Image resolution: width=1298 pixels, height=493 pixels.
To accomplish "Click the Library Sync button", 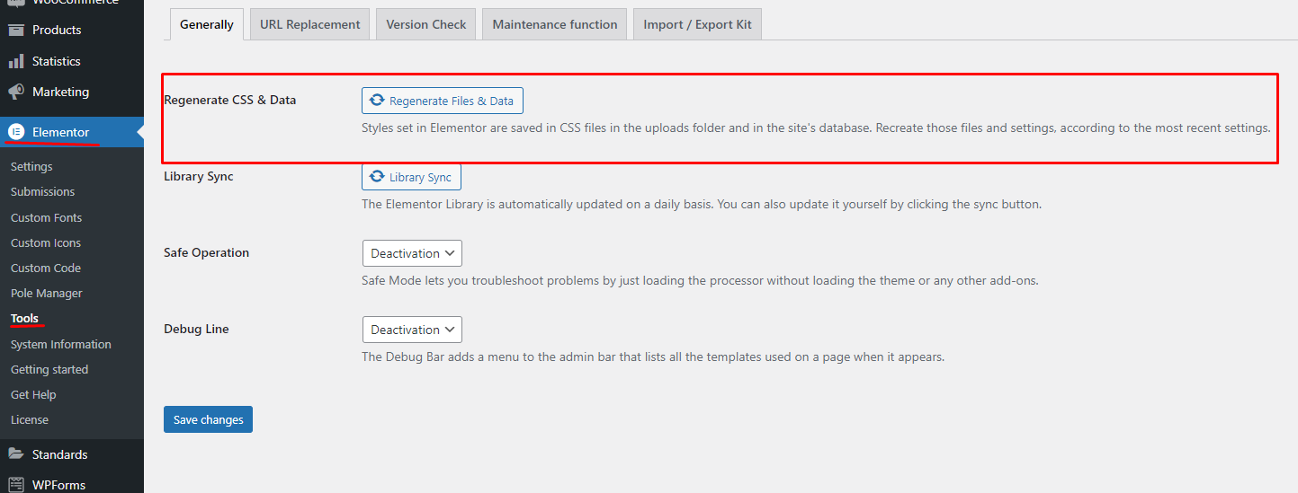I will pos(411,177).
